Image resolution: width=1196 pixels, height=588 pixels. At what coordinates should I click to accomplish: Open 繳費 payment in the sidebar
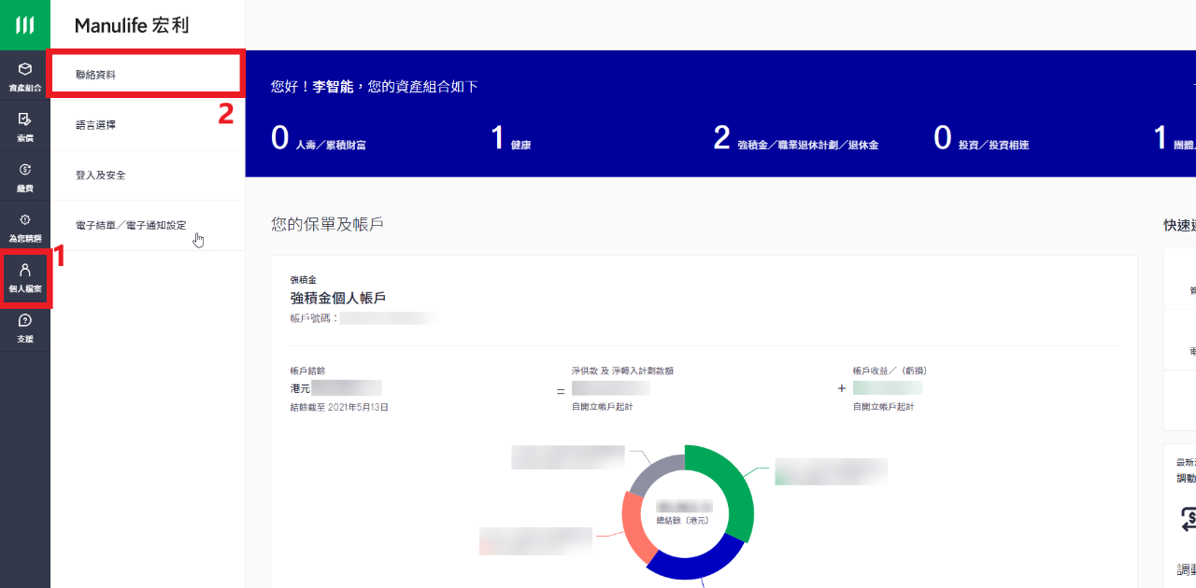click(x=25, y=176)
